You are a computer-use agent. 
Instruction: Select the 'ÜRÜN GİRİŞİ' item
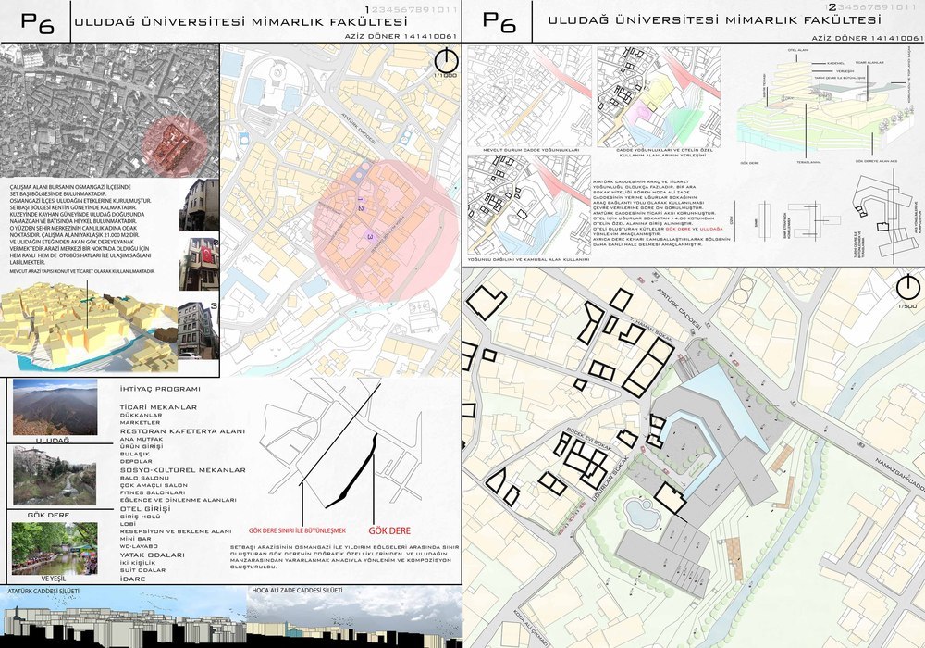click(x=141, y=447)
